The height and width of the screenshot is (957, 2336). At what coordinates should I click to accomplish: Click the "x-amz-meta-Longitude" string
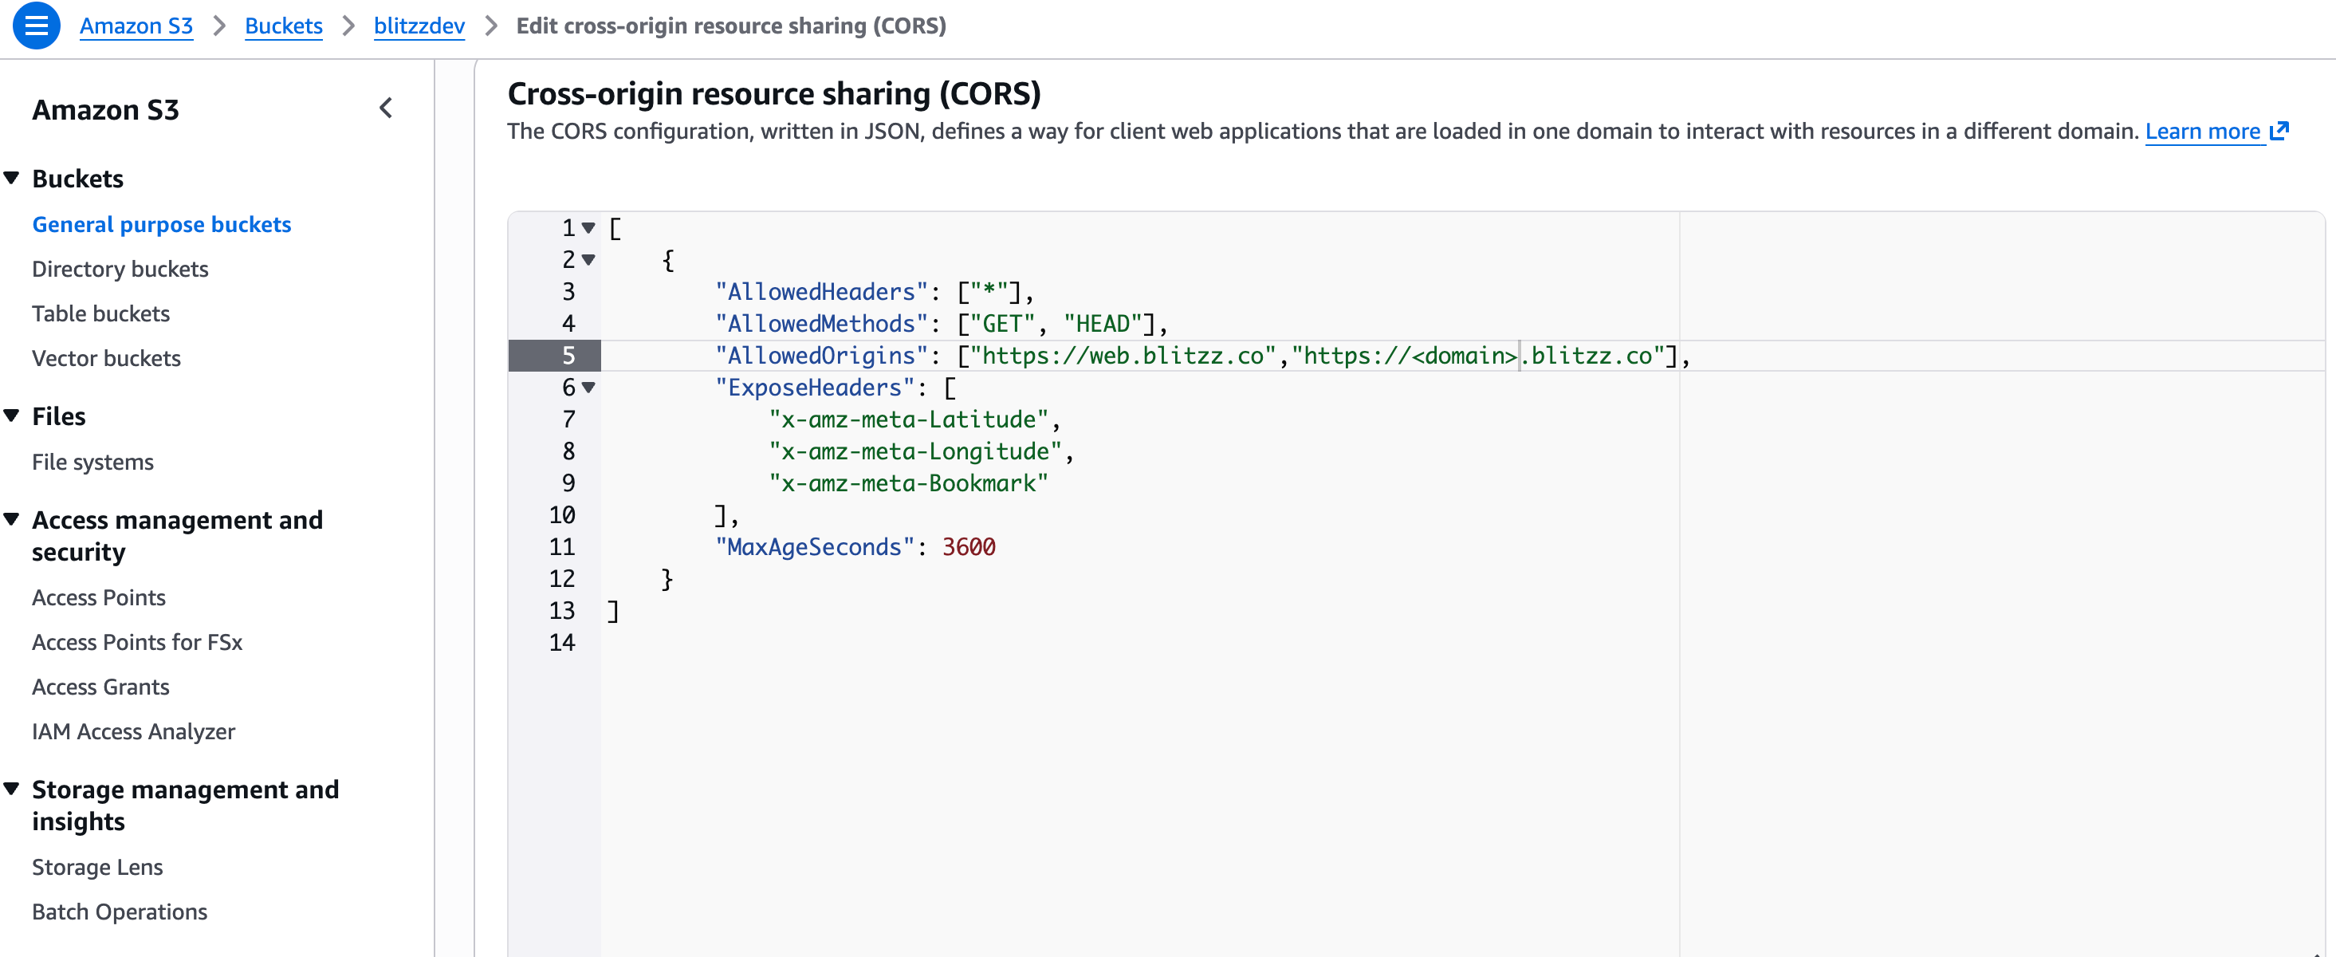(x=915, y=451)
